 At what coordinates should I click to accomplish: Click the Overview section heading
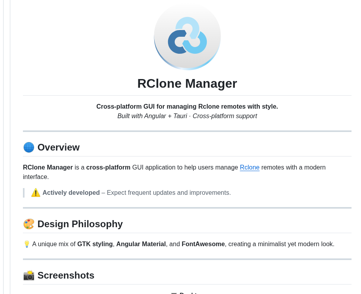tap(59, 147)
